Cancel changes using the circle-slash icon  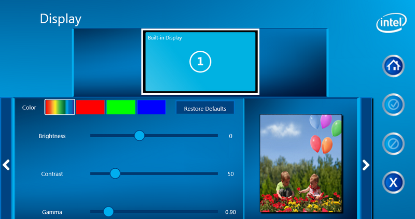click(393, 143)
